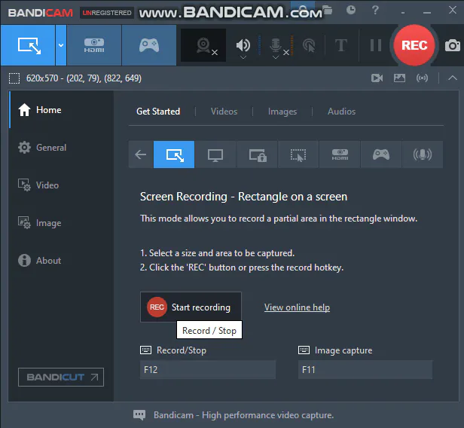
Task: Select the rectangle screen recording mode in top toolbar
Action: click(28, 45)
